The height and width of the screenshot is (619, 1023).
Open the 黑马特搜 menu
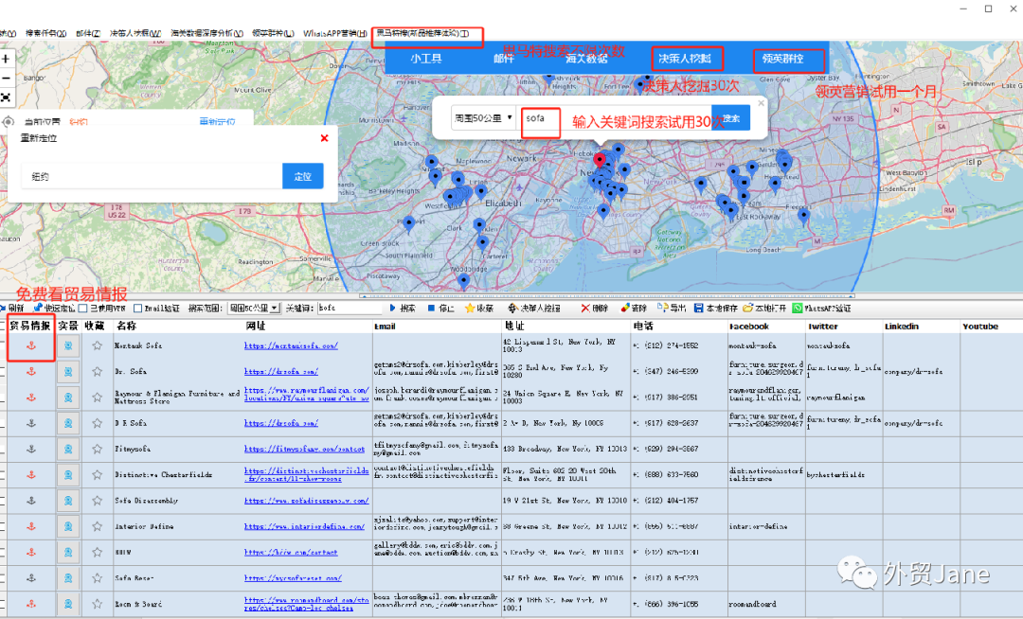click(422, 33)
